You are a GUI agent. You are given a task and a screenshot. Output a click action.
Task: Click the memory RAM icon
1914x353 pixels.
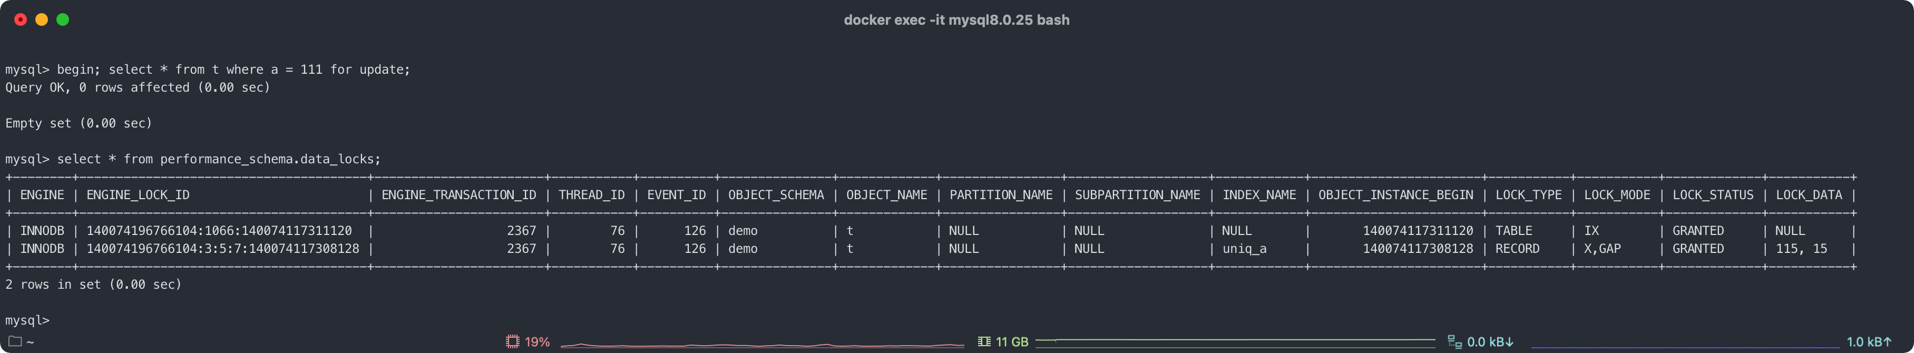tap(984, 342)
